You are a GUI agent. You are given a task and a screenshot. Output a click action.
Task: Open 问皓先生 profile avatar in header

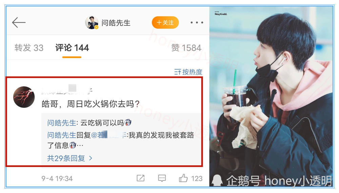(x=92, y=22)
